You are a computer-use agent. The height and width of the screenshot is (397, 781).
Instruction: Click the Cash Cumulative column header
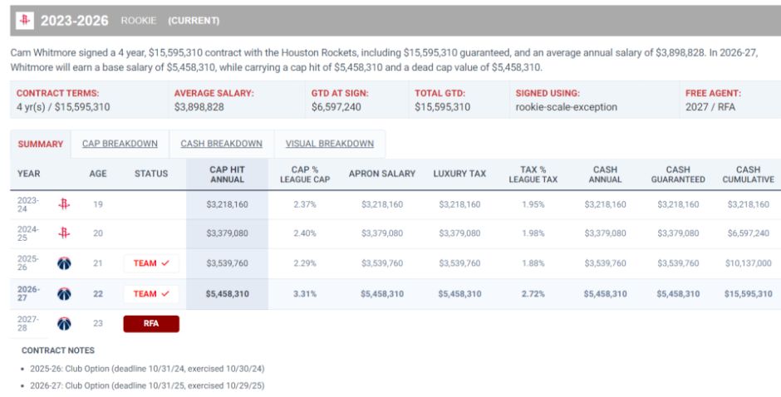[748, 174]
